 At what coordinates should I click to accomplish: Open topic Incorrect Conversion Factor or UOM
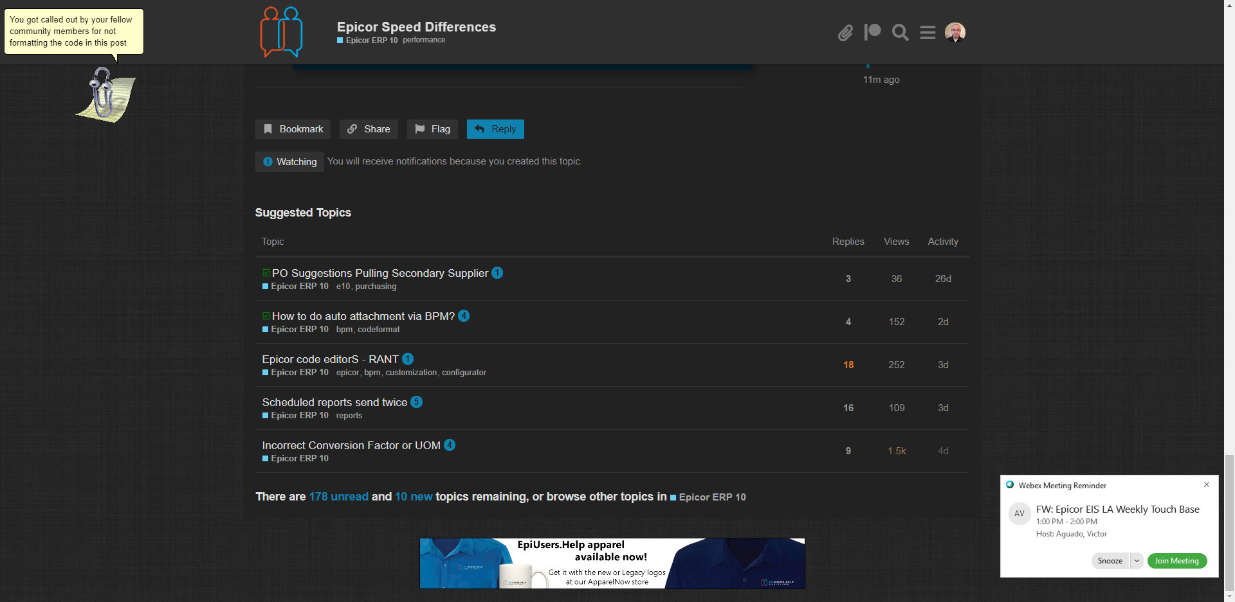click(x=351, y=445)
